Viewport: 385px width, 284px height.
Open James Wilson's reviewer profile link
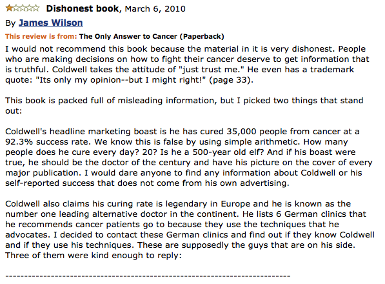(51, 23)
